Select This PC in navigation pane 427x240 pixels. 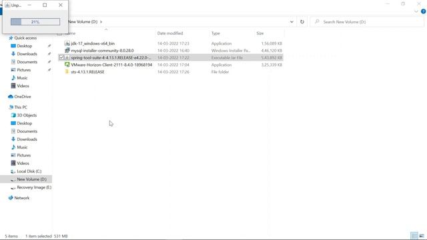21,107
